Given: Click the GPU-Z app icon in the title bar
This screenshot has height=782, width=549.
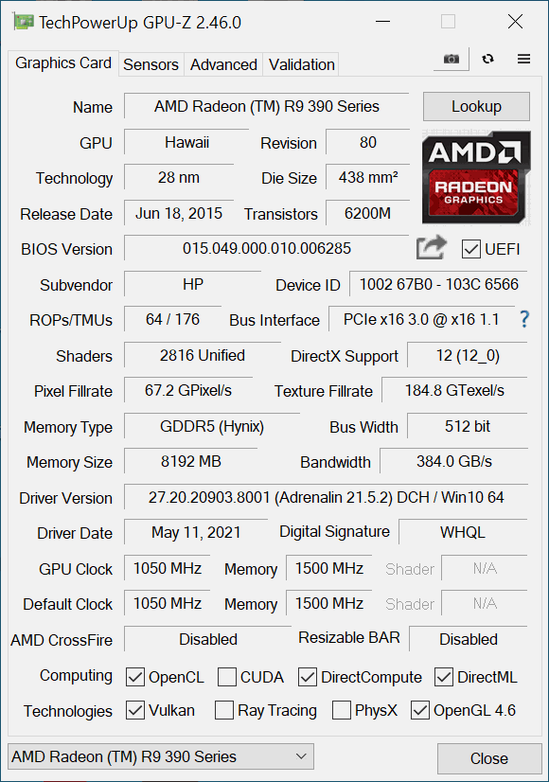Looking at the screenshot, I should (23, 22).
